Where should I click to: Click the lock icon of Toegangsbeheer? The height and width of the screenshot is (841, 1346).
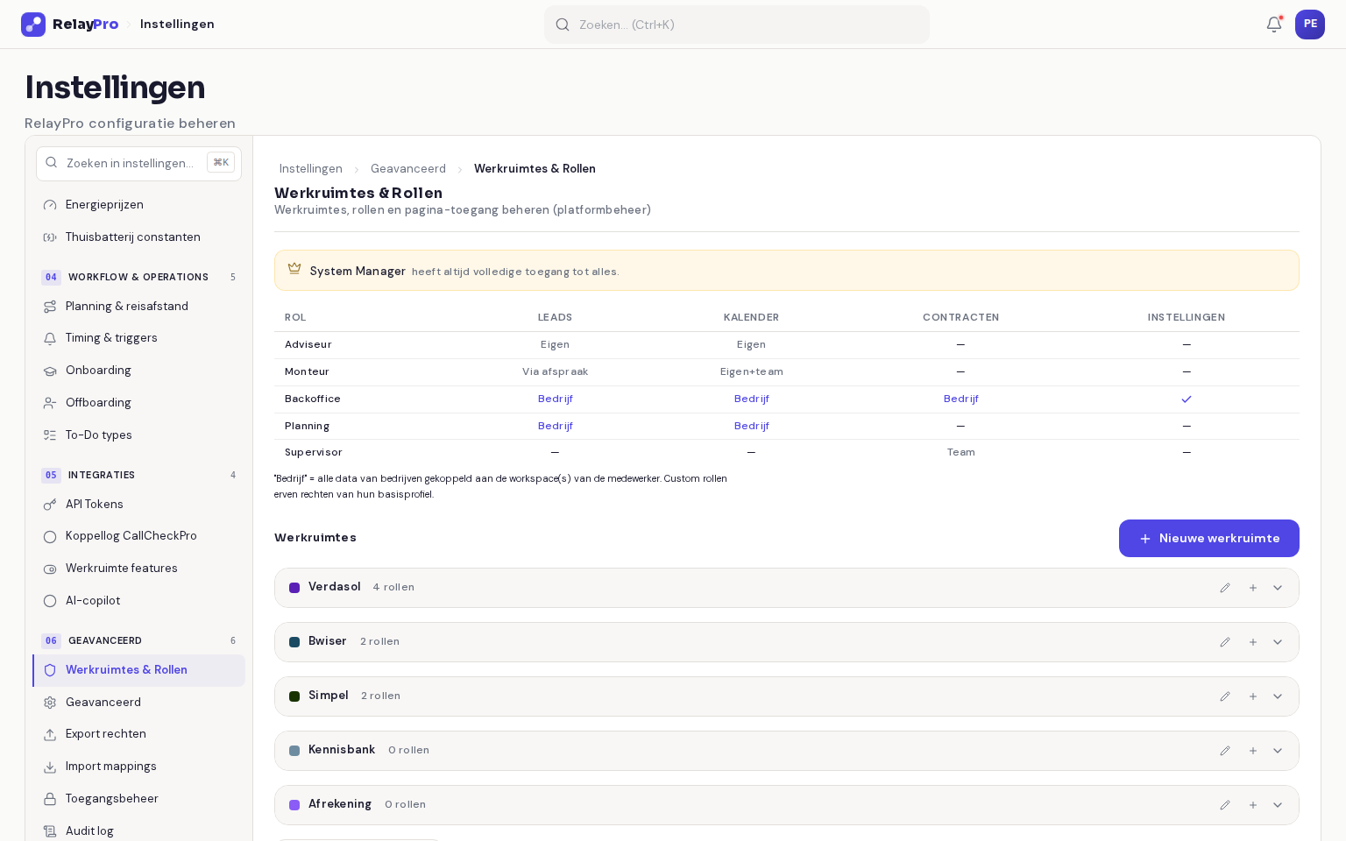click(50, 799)
